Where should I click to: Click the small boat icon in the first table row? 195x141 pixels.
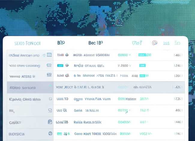67,55
